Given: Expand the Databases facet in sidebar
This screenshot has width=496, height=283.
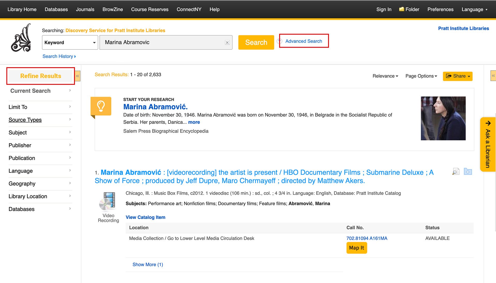Looking at the screenshot, I should [40, 209].
